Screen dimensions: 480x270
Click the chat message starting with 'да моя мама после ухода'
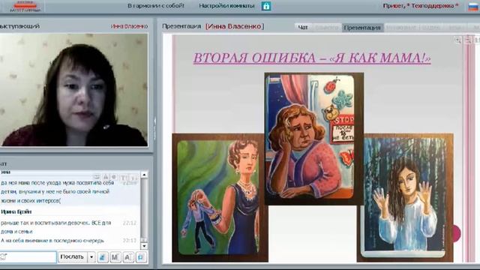pos(57,192)
